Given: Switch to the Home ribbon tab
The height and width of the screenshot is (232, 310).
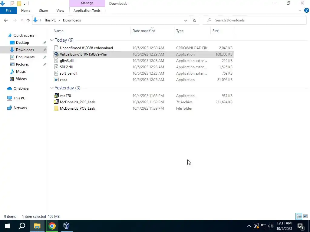Looking at the screenshot, I should [26, 11].
